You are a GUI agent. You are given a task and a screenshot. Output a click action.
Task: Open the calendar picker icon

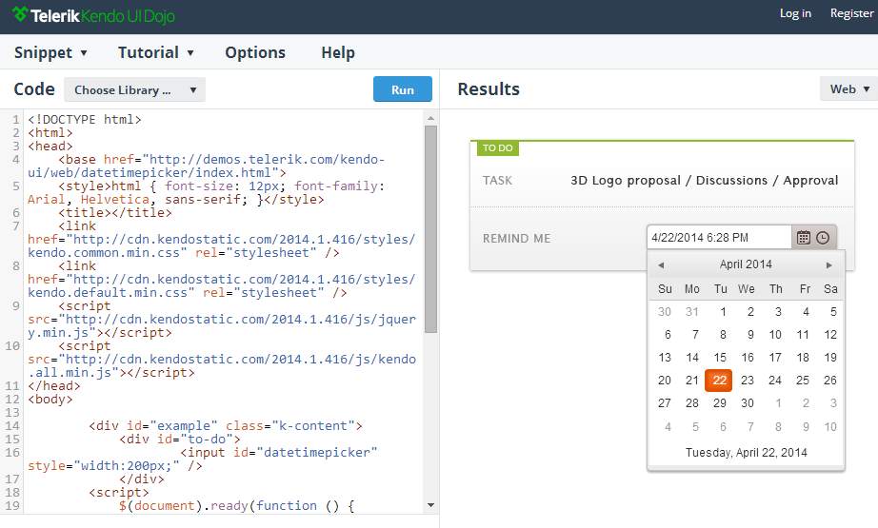coord(803,238)
